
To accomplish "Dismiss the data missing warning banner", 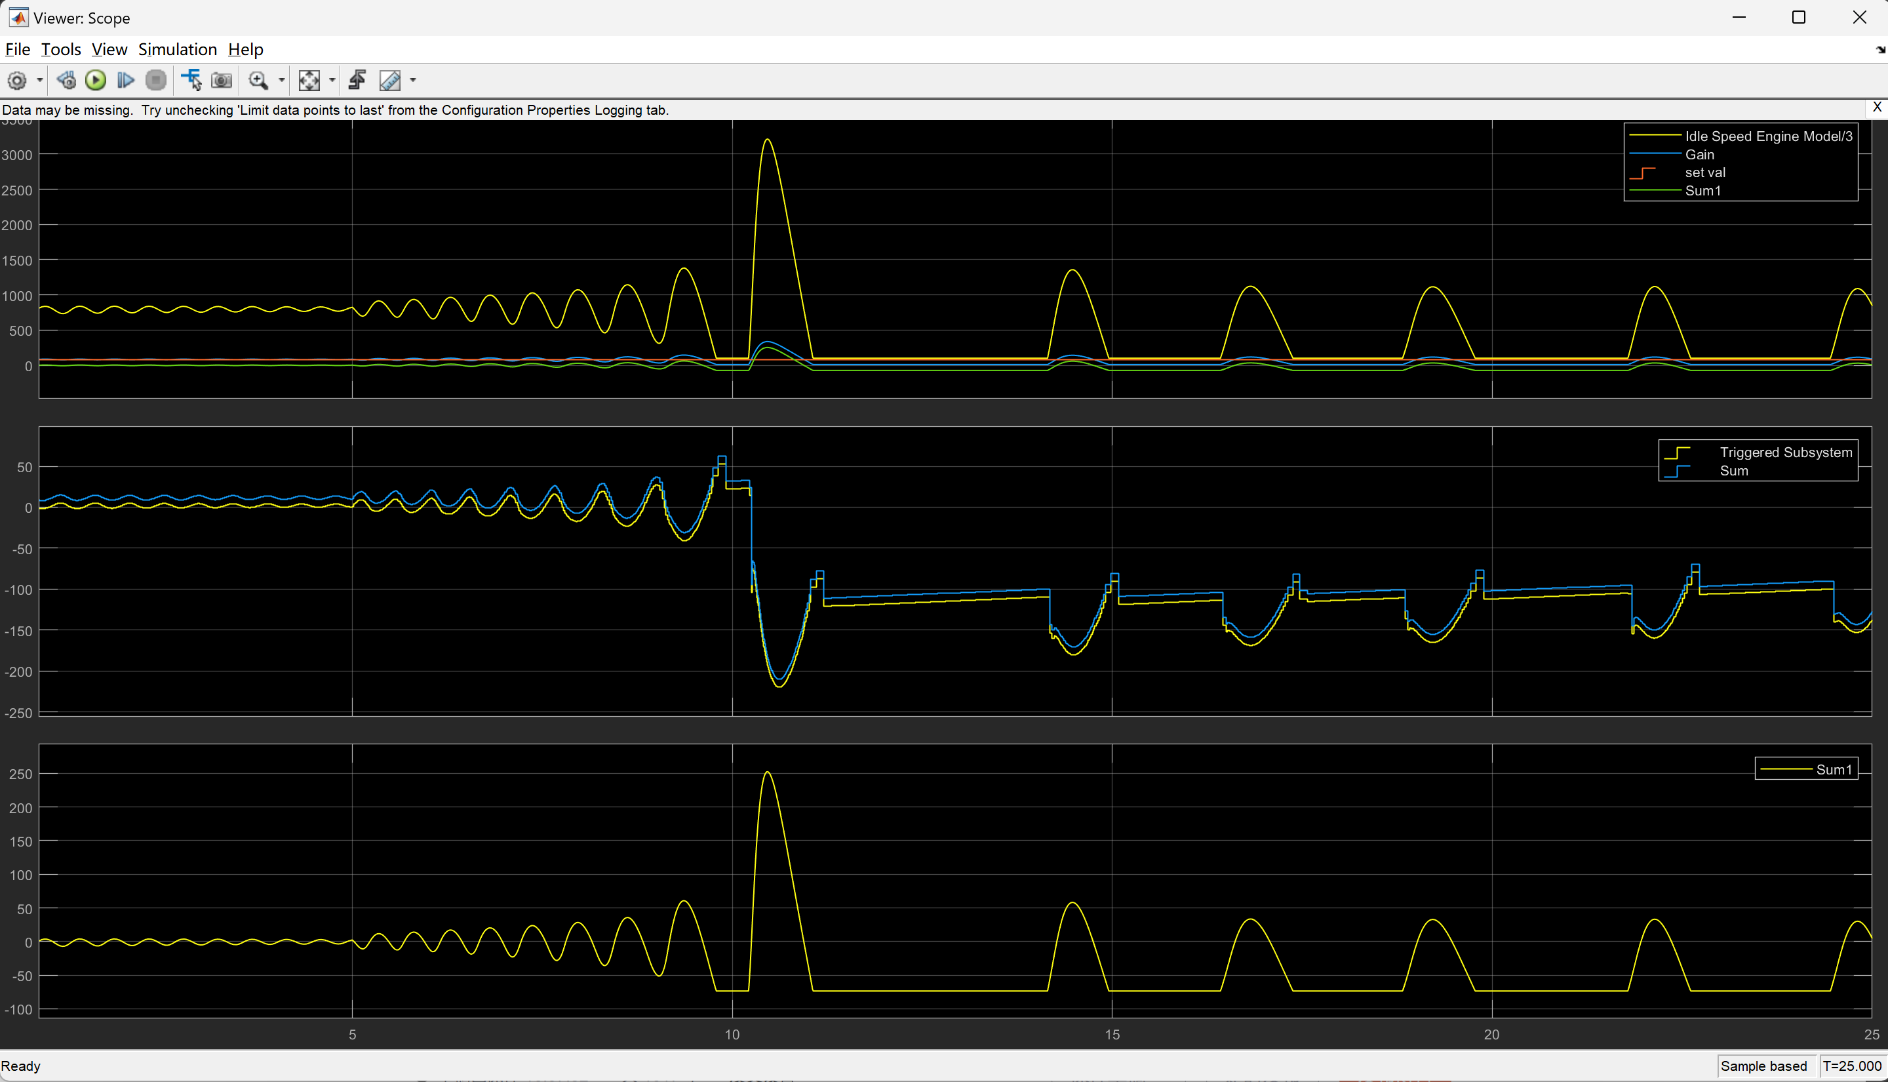I will [x=1877, y=107].
